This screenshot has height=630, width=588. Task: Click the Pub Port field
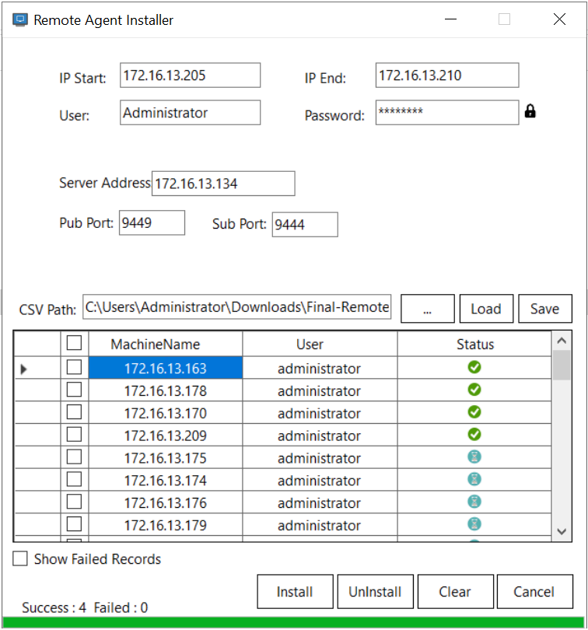(x=152, y=222)
